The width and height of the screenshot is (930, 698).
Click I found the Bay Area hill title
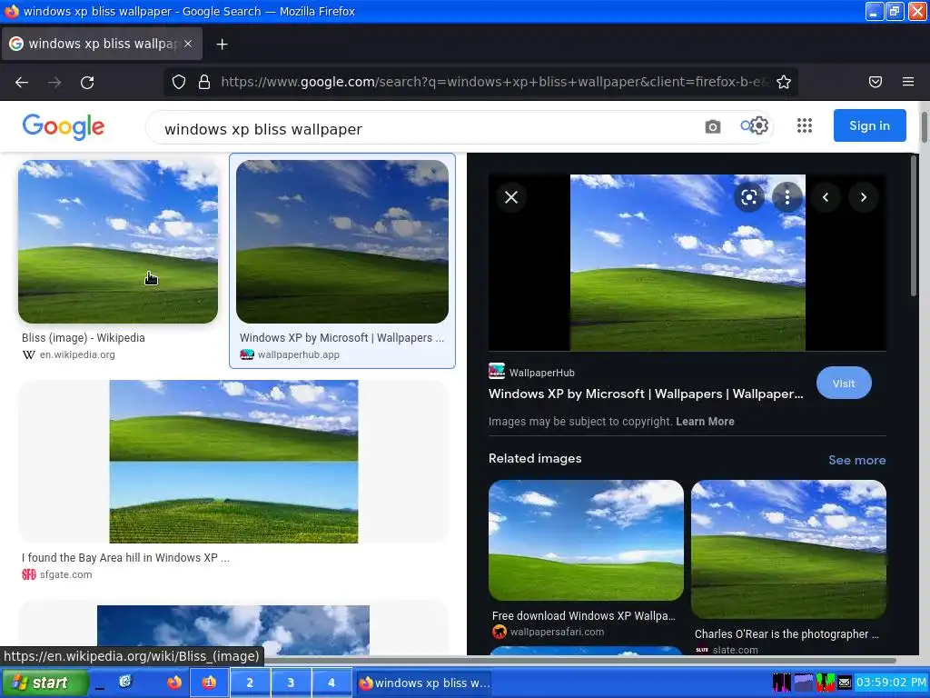click(125, 558)
